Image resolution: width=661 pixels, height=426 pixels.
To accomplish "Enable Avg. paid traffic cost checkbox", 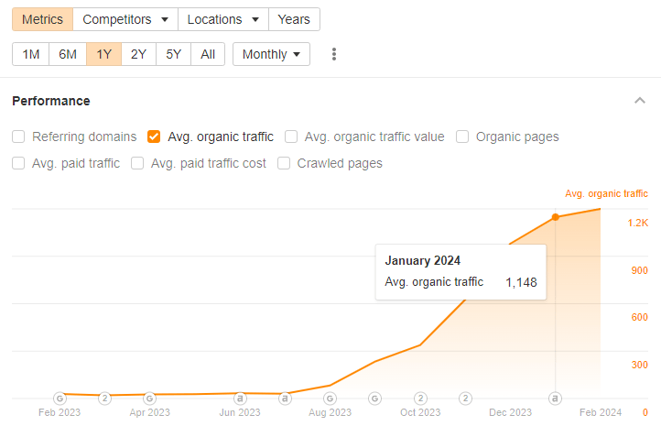I will pos(137,163).
